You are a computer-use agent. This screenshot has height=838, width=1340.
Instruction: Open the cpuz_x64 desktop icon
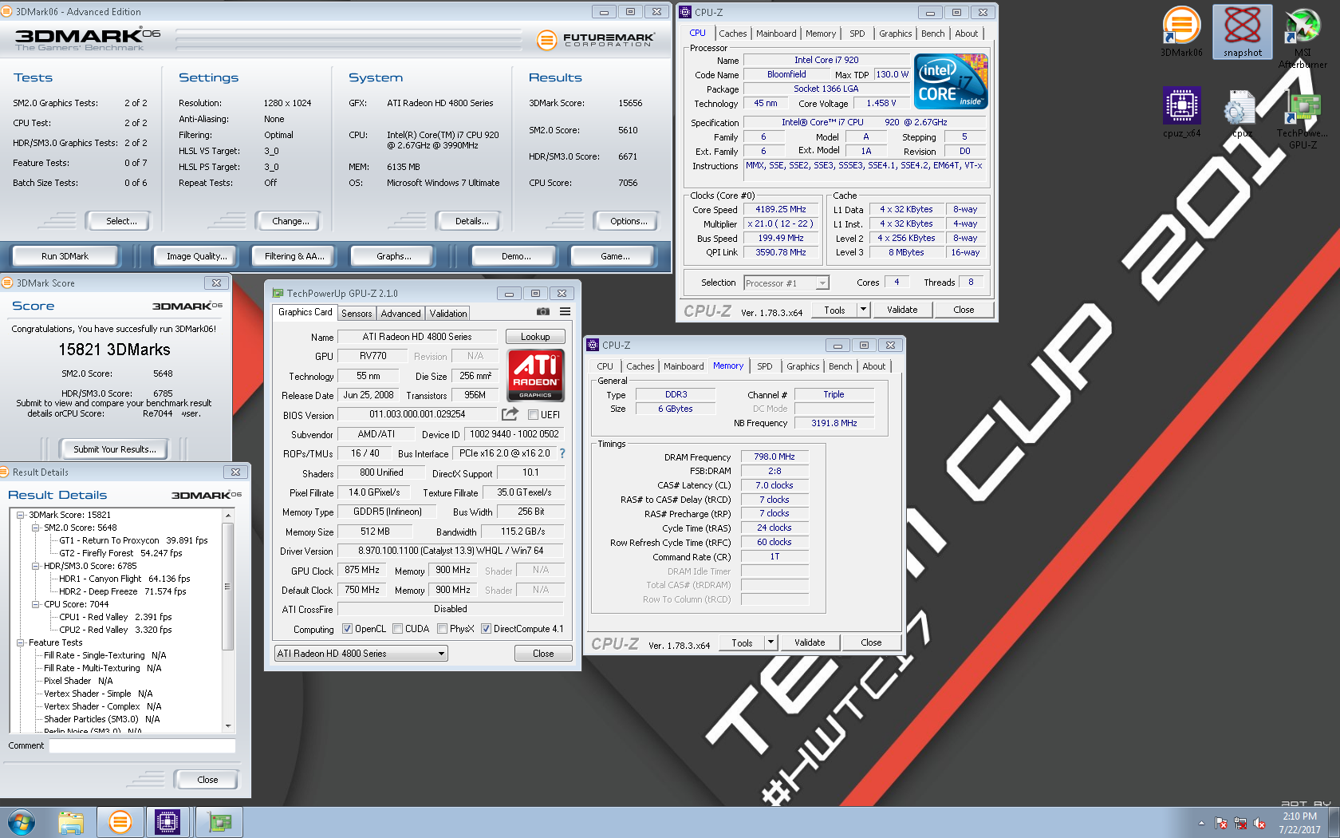point(1181,112)
